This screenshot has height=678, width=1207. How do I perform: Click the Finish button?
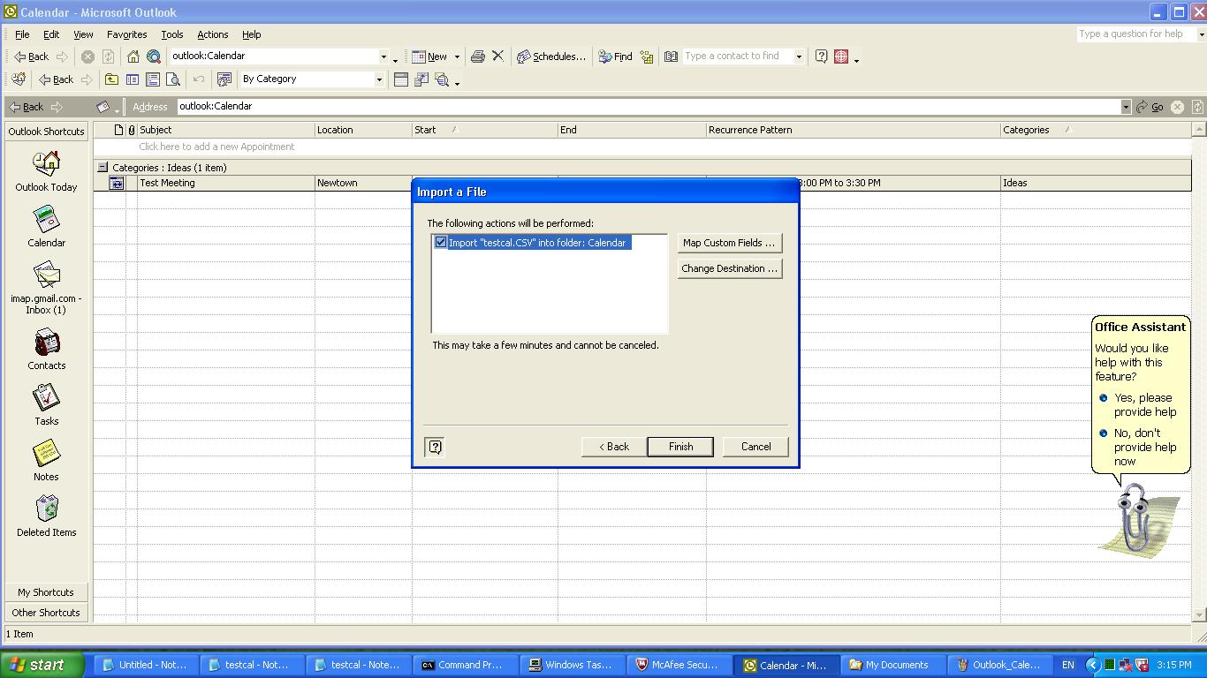(680, 447)
